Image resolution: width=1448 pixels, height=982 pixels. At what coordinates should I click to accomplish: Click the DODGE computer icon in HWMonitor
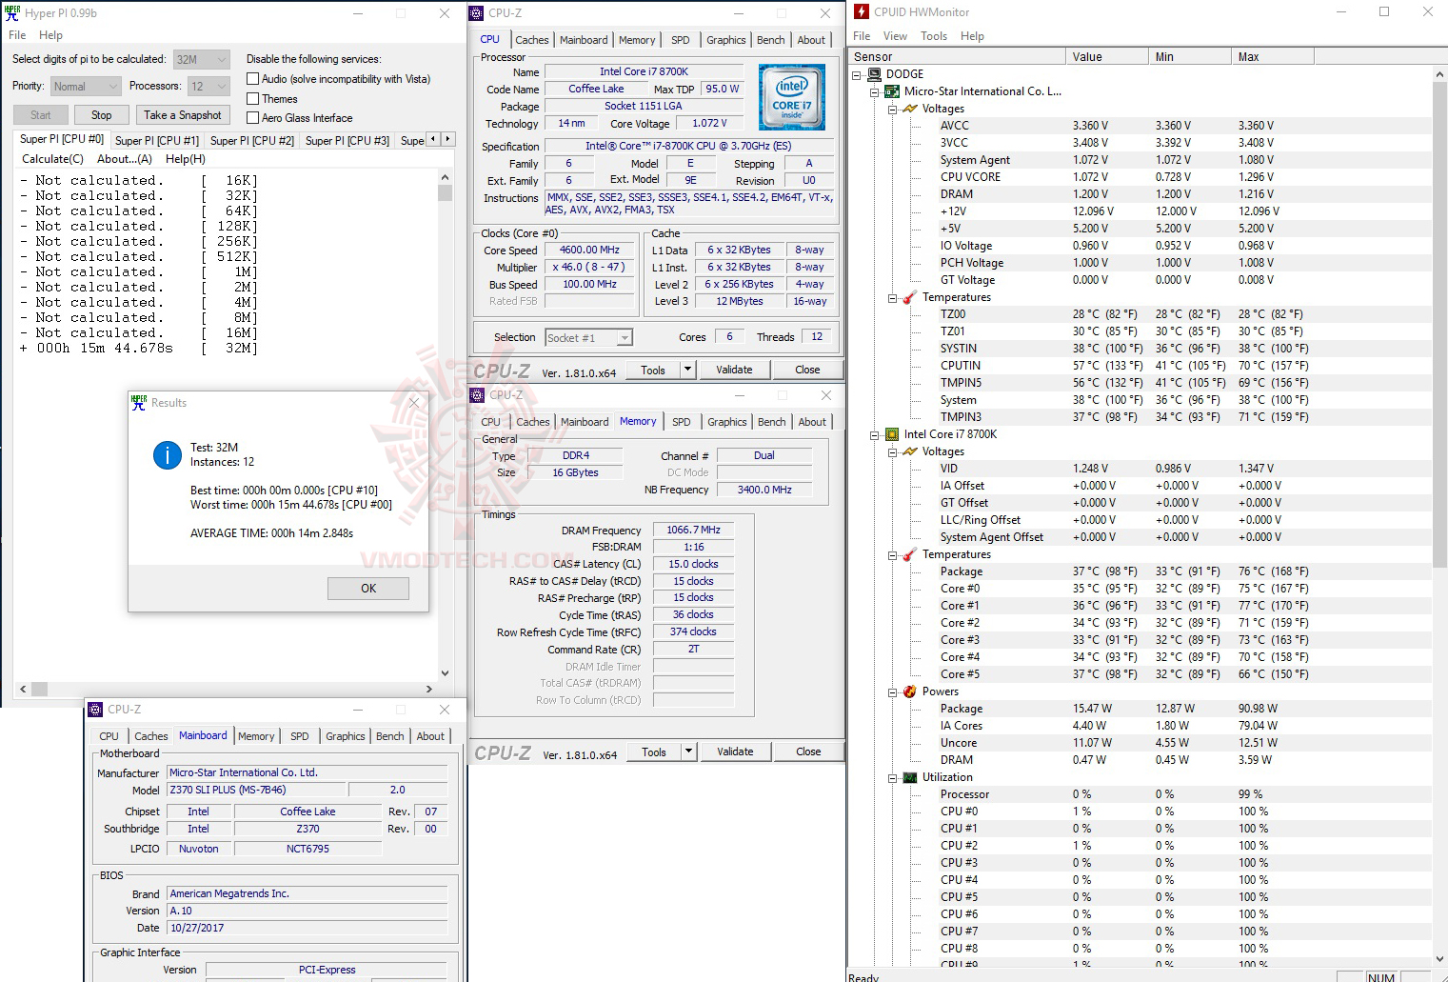coord(875,74)
